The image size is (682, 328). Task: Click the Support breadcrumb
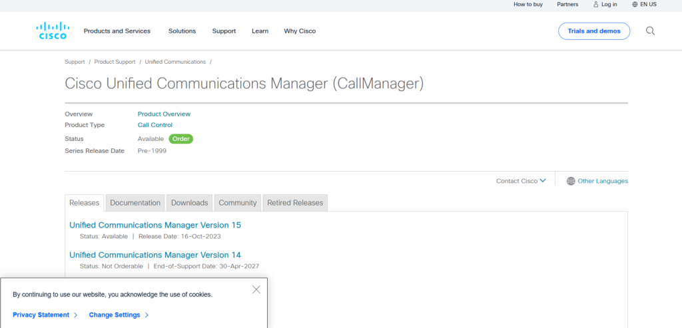tap(75, 62)
